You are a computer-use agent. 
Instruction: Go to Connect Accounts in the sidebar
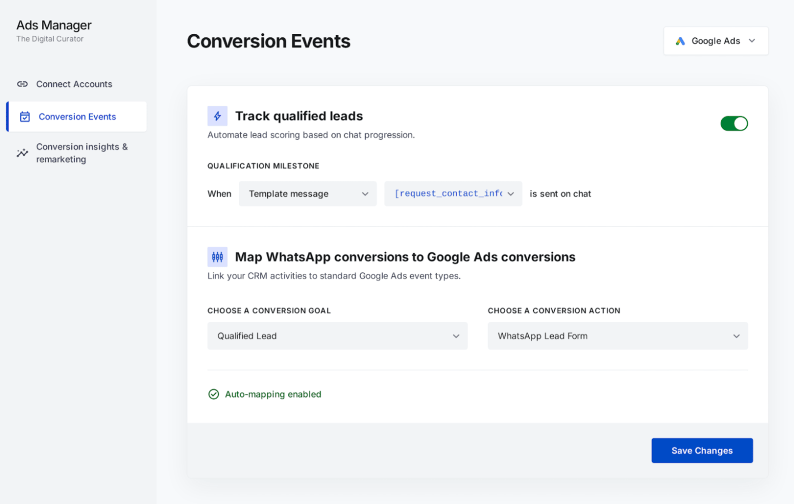[x=77, y=84]
